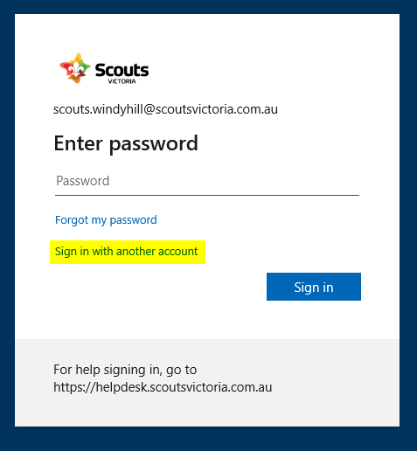This screenshot has height=451, width=417.
Task: Click the yellow highlight around another account link
Action: click(x=128, y=252)
